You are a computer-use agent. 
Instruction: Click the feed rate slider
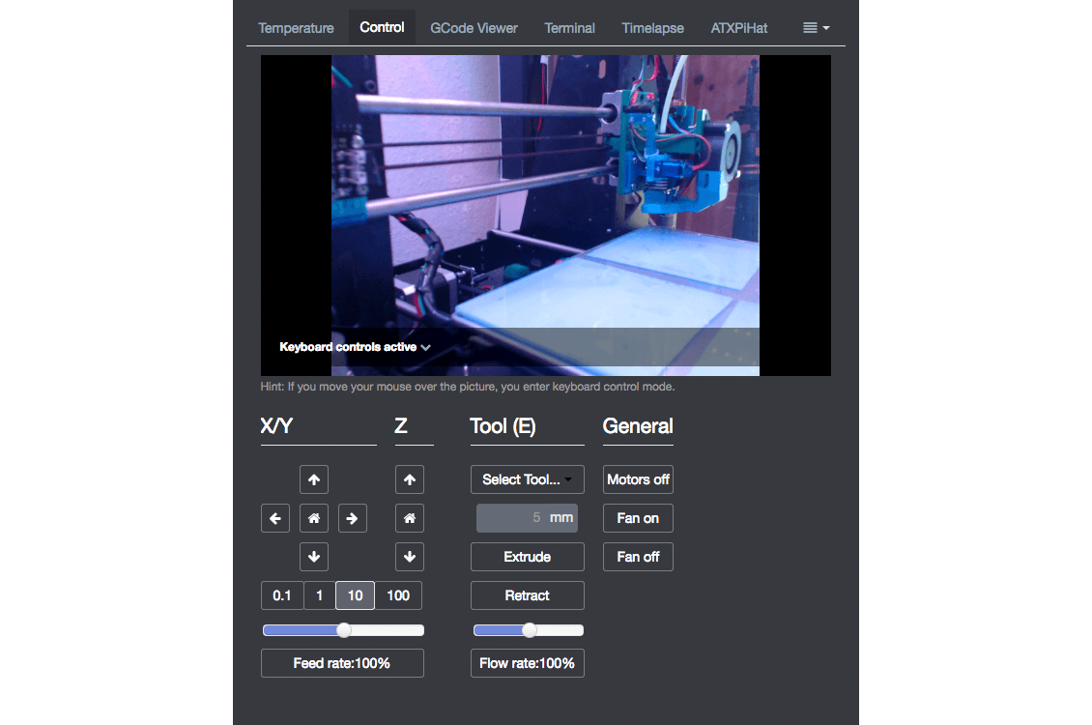coord(343,630)
